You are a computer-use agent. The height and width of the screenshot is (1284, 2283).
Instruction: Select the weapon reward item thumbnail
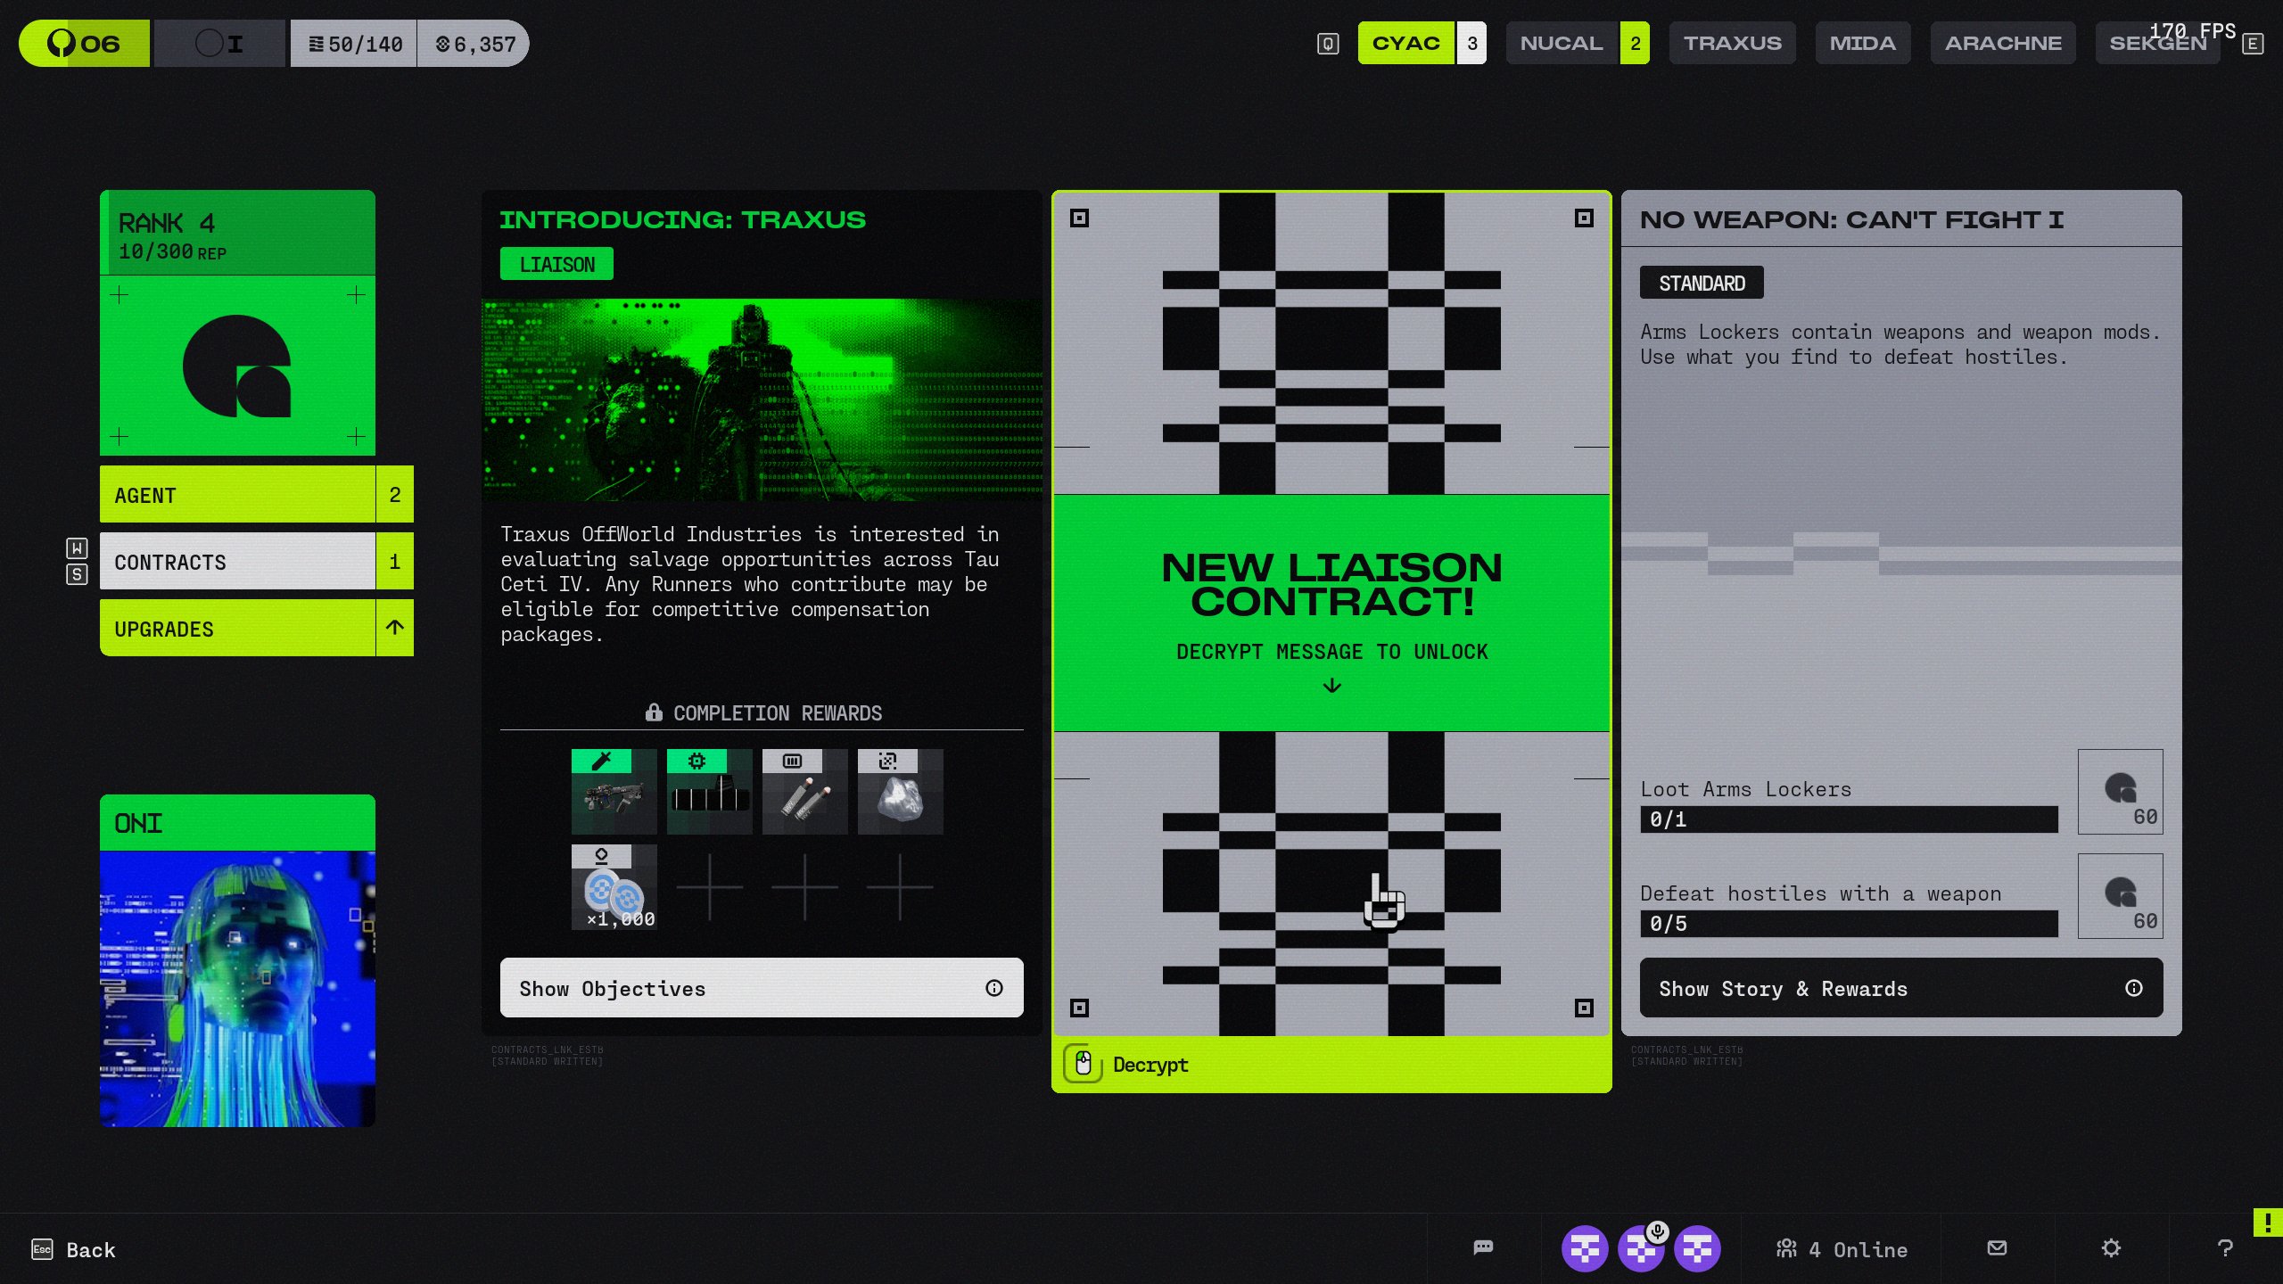[614, 792]
